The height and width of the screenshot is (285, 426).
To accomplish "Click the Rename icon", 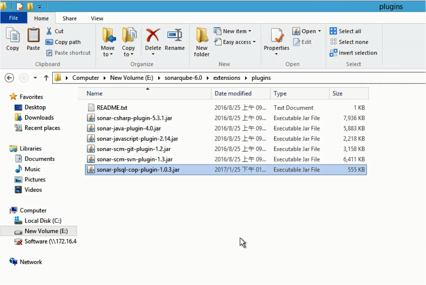I will tap(175, 36).
